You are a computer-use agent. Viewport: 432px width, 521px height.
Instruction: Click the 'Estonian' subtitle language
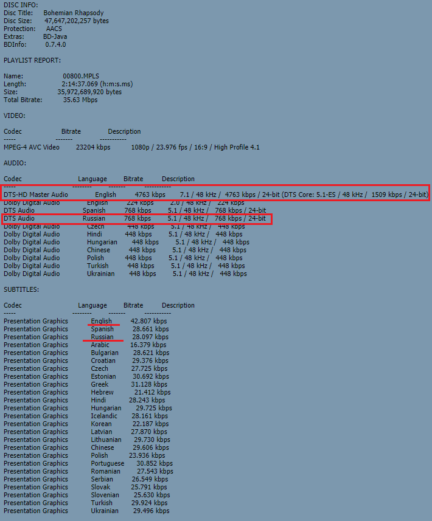[103, 377]
